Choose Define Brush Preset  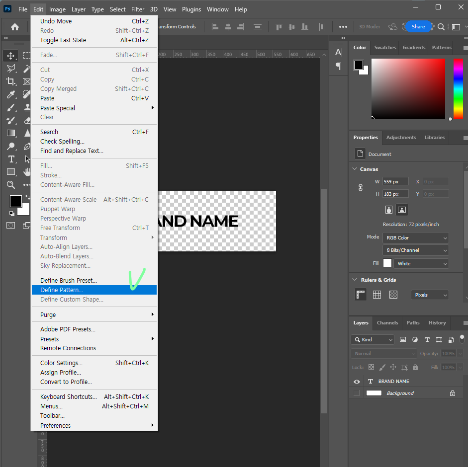[94, 280]
